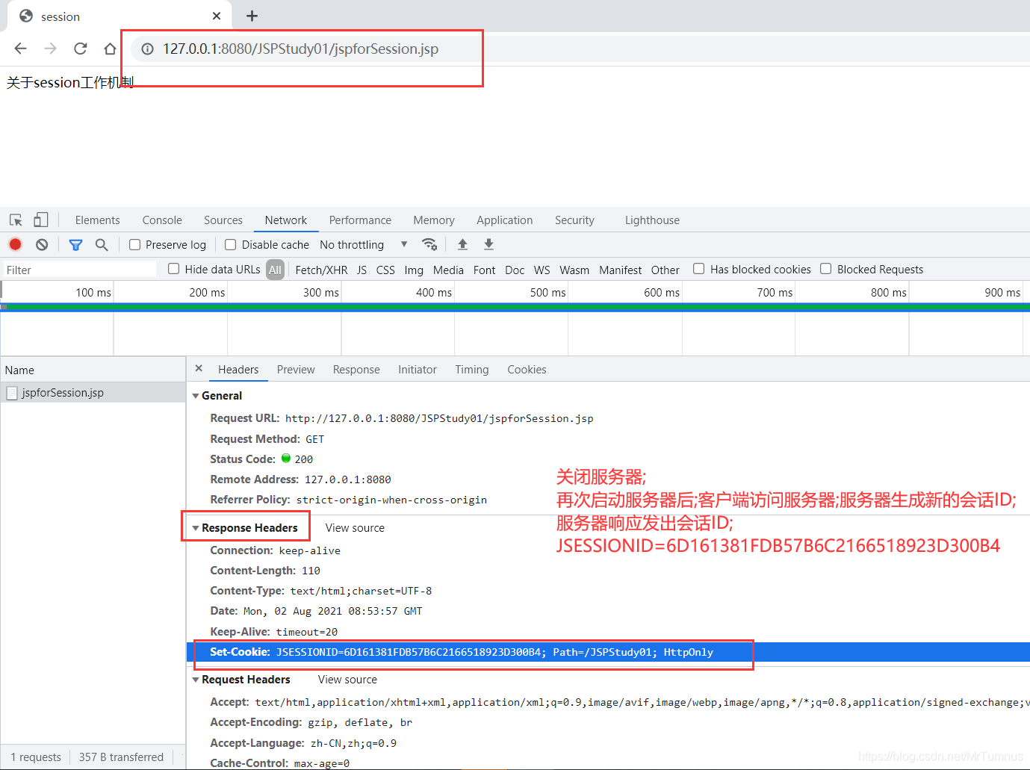Filter requests by Media
Viewport: 1030px width, 770px height.
(448, 270)
